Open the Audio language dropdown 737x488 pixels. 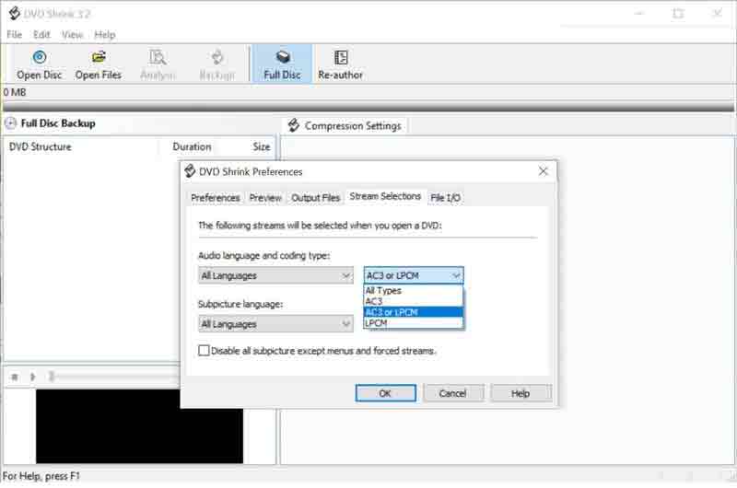point(275,275)
